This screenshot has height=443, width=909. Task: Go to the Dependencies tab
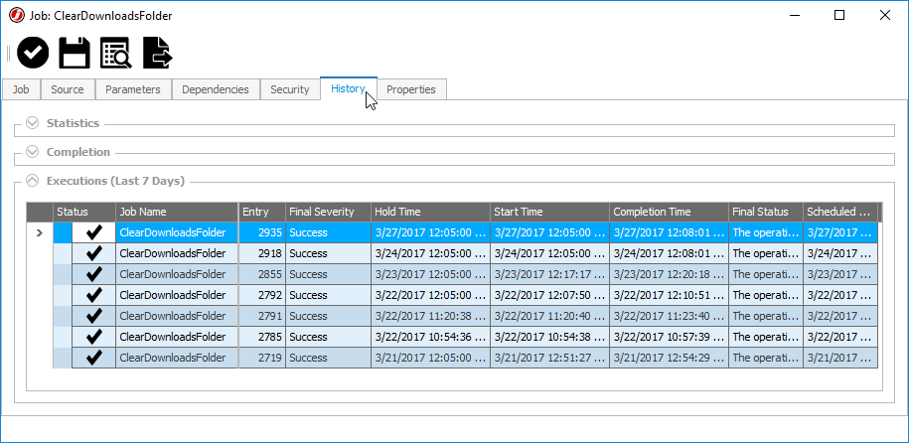point(215,89)
